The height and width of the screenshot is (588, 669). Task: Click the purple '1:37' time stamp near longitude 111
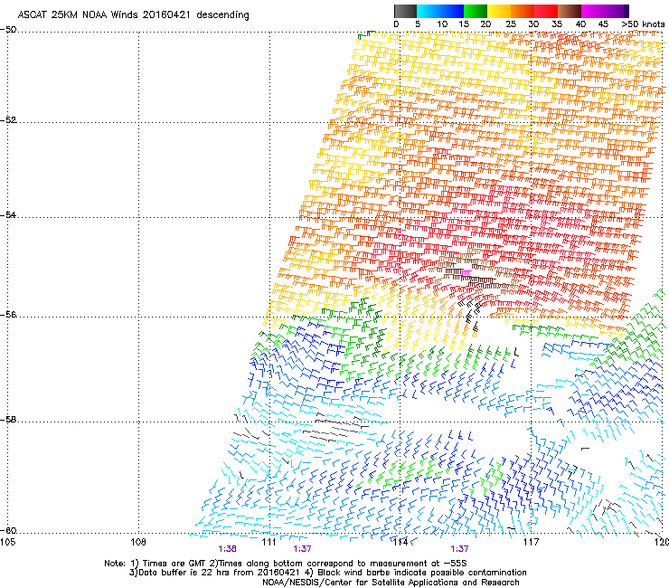[302, 549]
